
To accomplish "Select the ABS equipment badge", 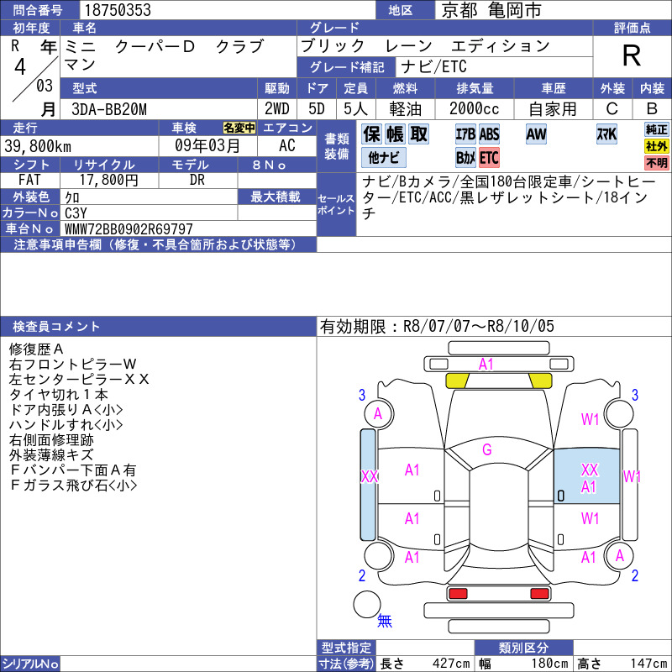I will coord(489,134).
